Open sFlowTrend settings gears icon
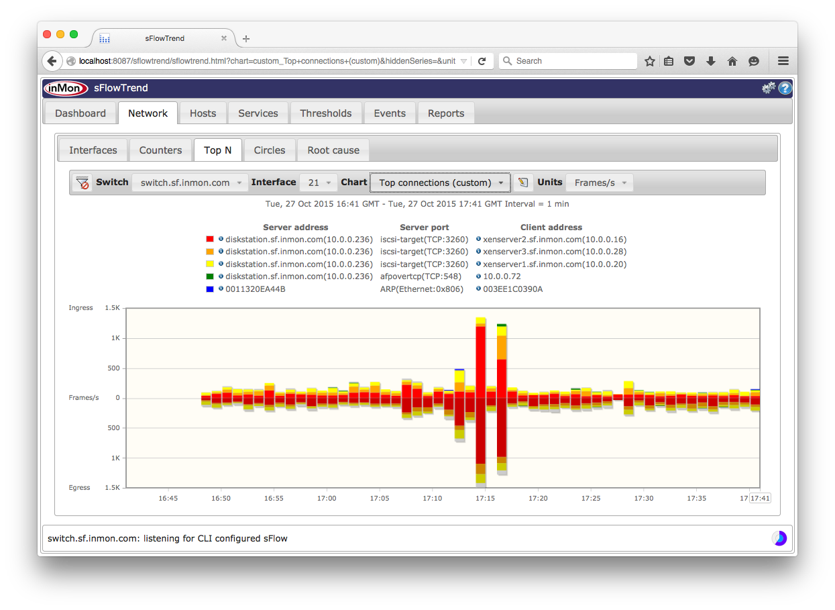The image size is (835, 610). click(769, 88)
